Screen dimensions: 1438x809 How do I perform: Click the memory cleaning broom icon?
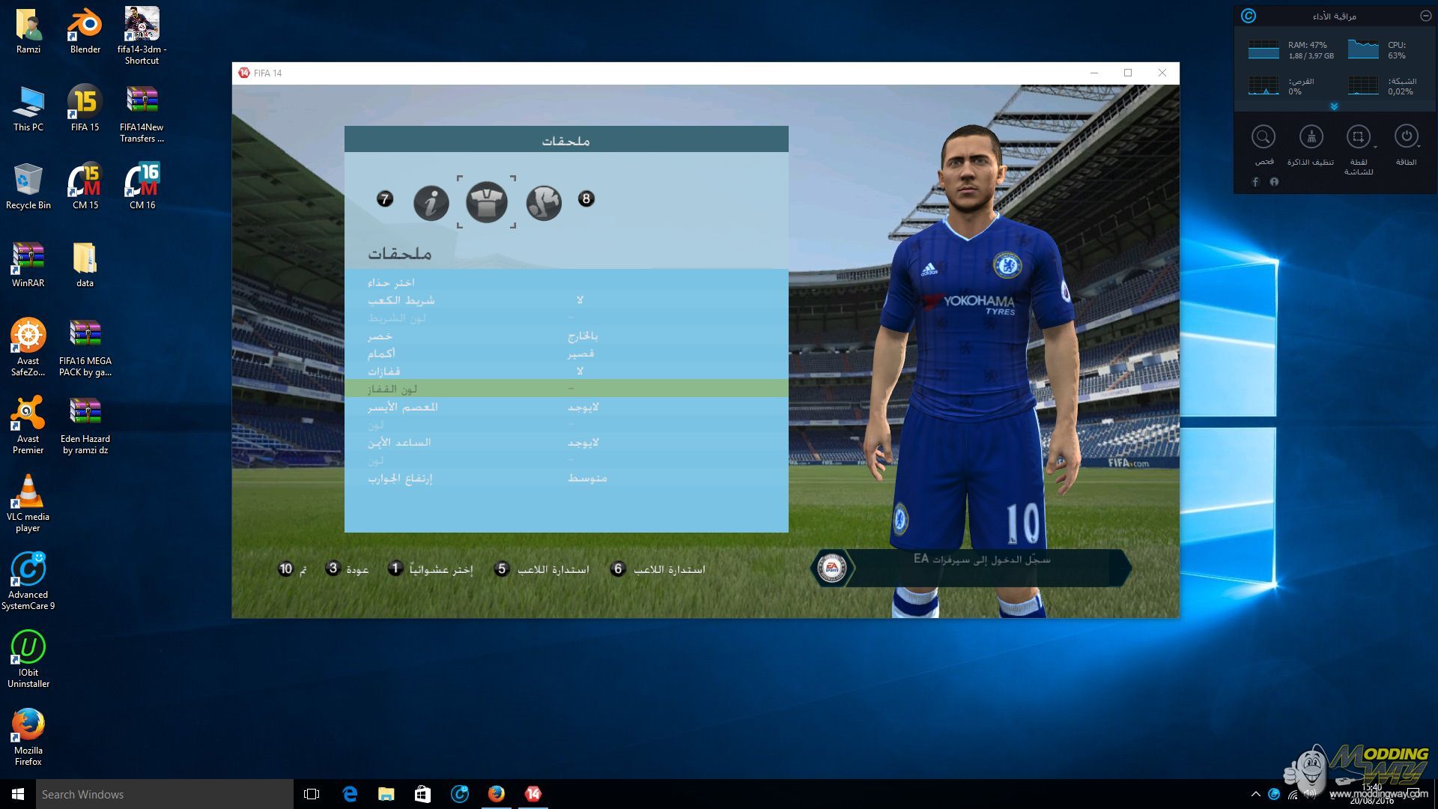tap(1311, 137)
